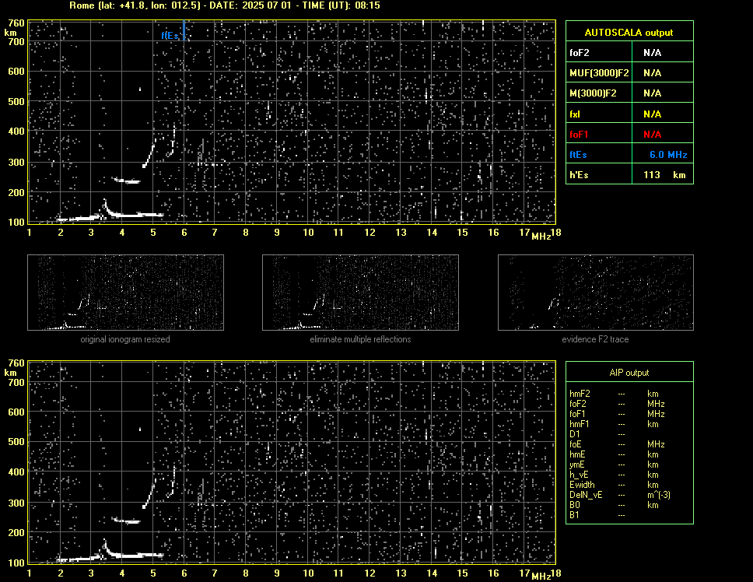Open the 'original ionogram resized' thumbnail

point(125,293)
